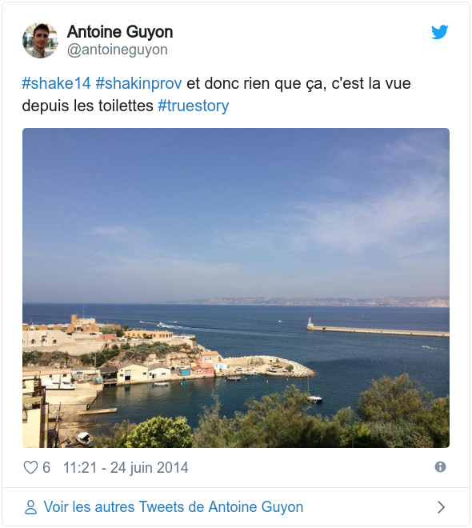Open the #shake14 hashtag
Viewport: 472px width, 528px height.
56,83
